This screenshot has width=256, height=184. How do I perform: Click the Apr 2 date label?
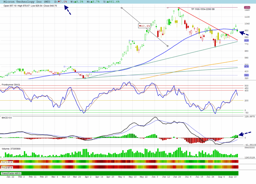coord(88,177)
